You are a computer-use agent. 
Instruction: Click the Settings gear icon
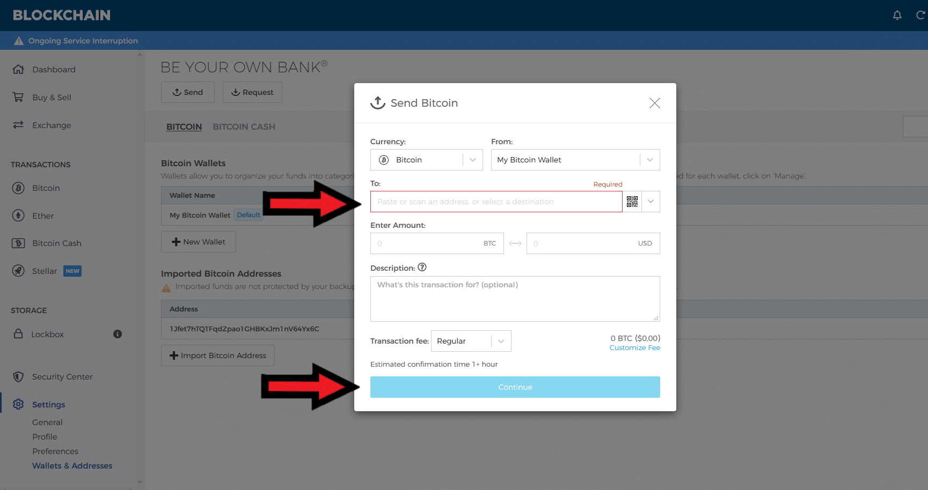point(18,404)
